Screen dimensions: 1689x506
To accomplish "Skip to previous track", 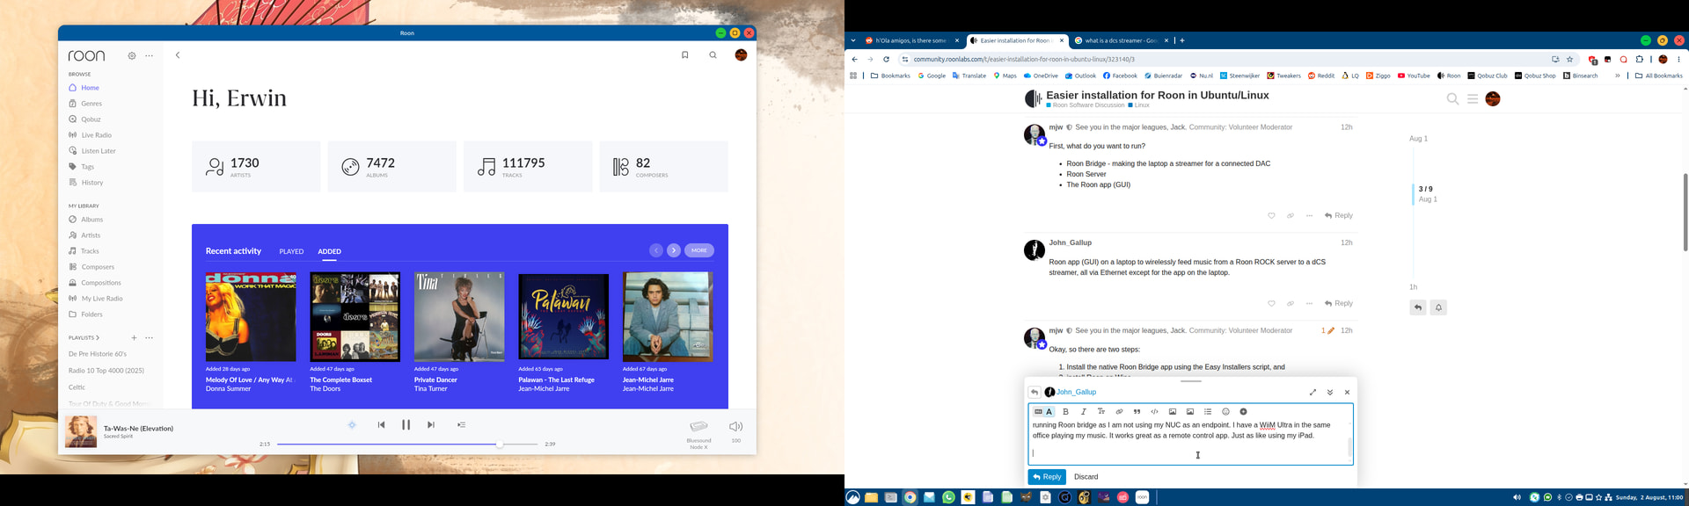I will pos(382,424).
